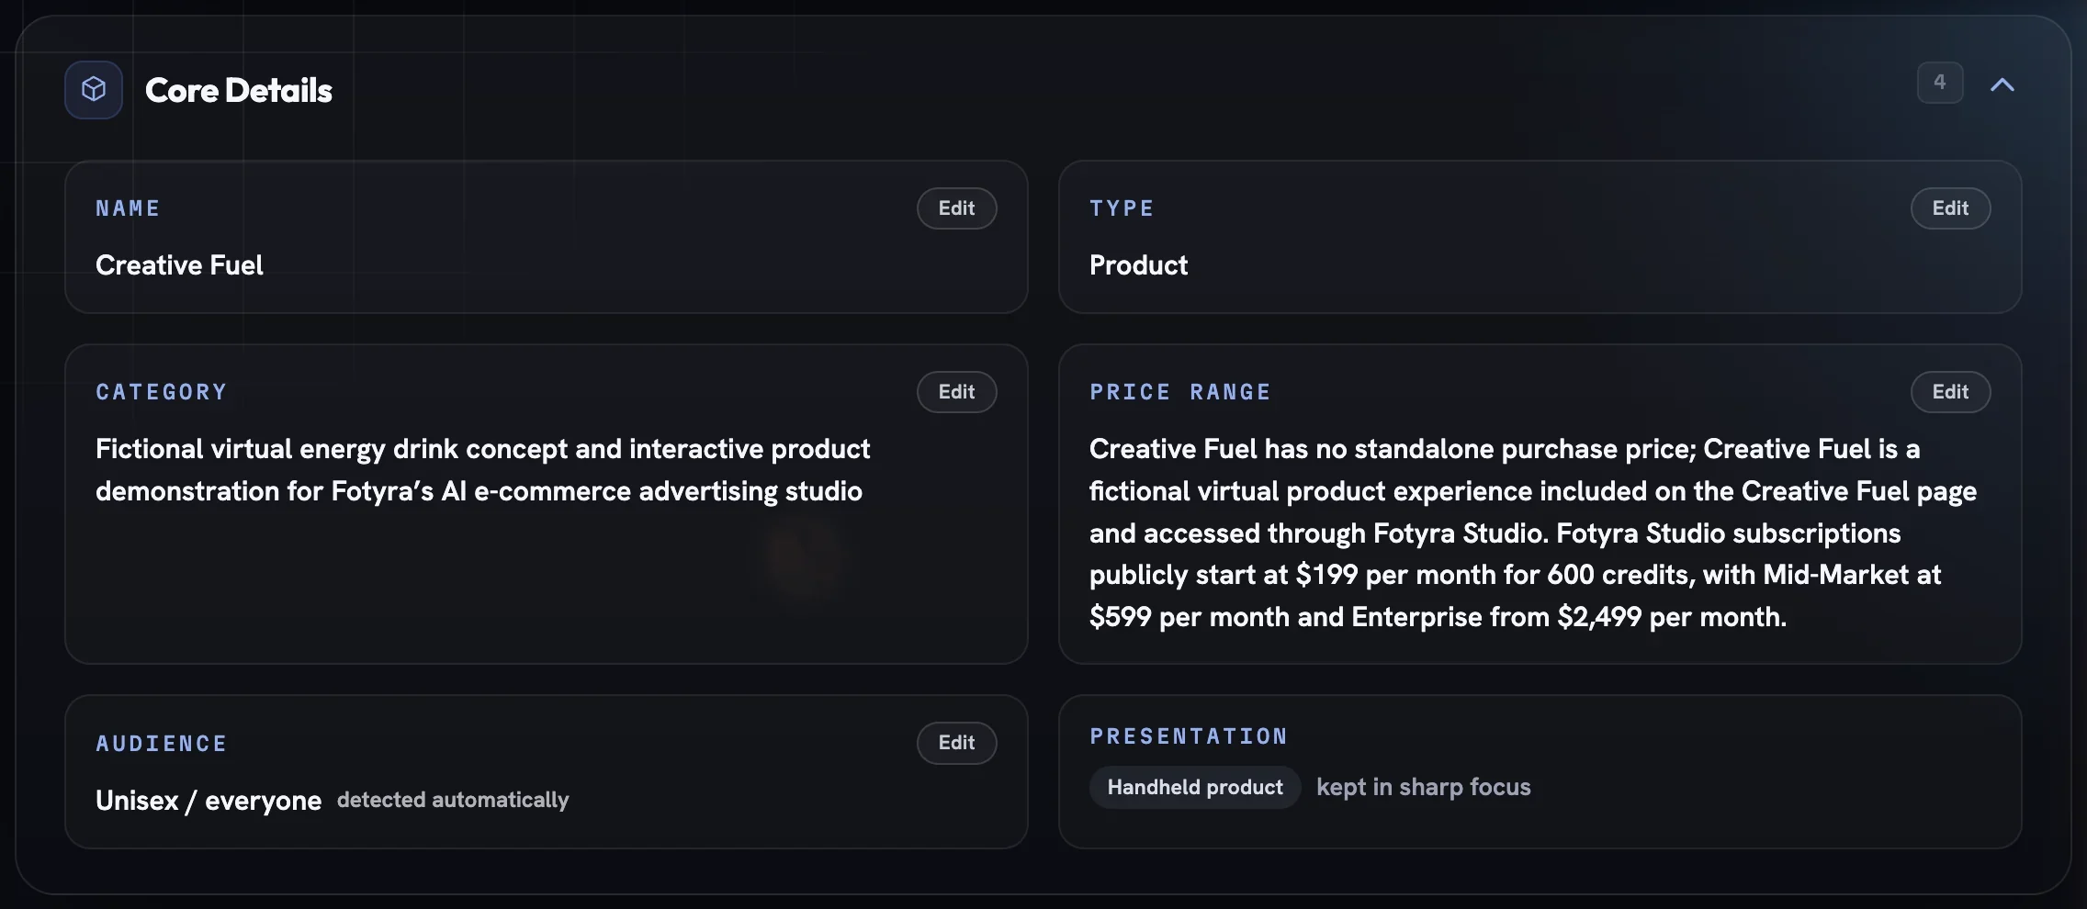Click the count badge showing 4
The height and width of the screenshot is (909, 2087).
point(1940,83)
